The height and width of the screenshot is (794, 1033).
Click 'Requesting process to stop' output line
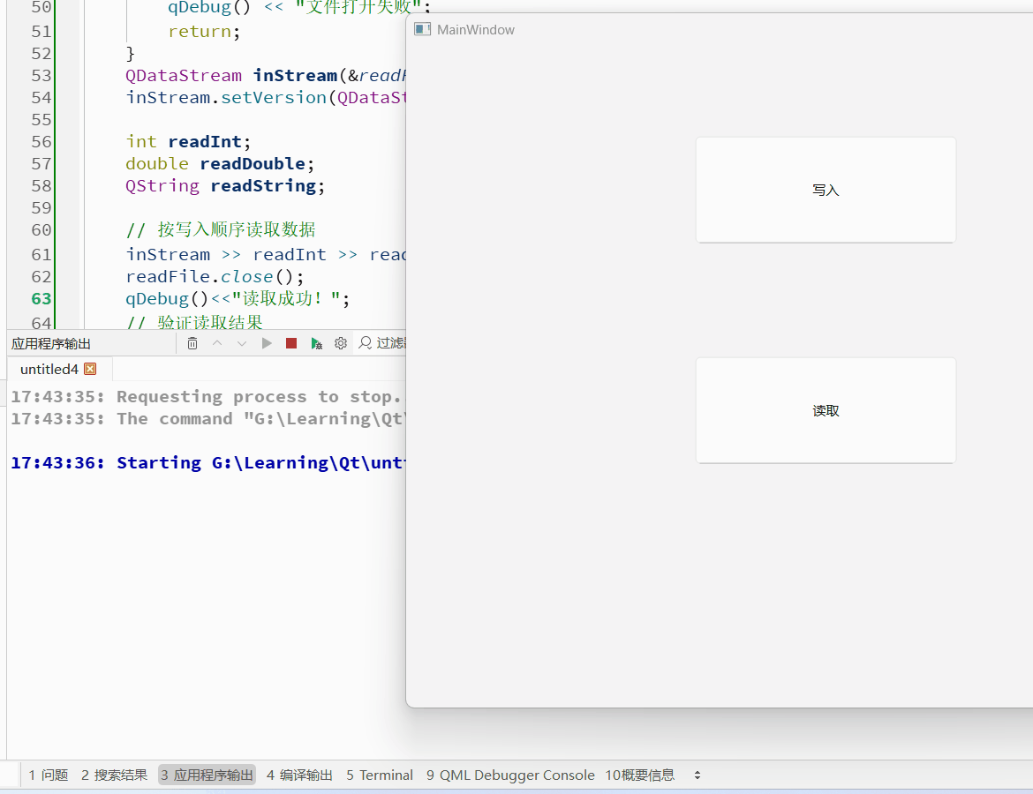coord(206,396)
